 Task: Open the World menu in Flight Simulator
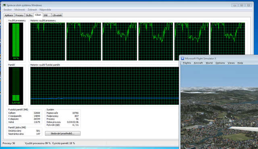(x=209, y=63)
